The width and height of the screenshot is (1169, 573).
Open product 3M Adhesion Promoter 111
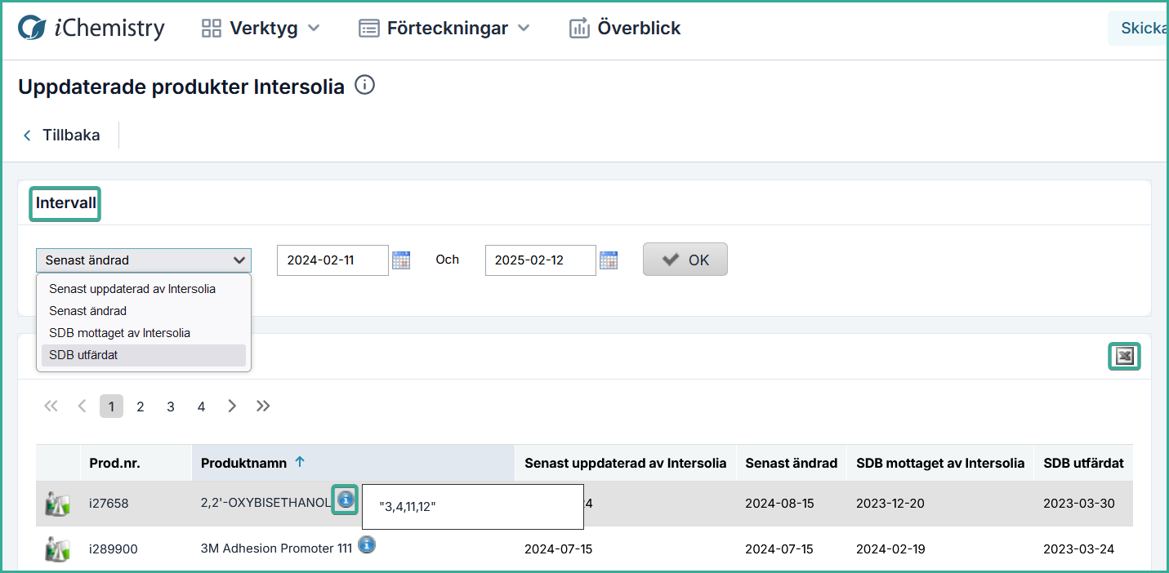(276, 549)
